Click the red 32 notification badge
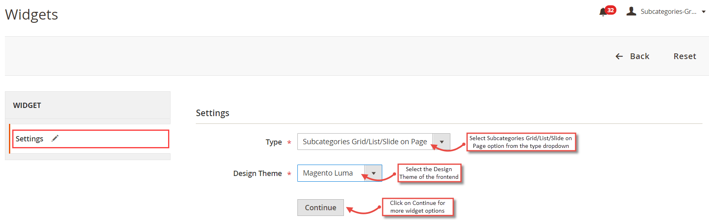Viewport: 709px width, 220px height. pos(610,10)
